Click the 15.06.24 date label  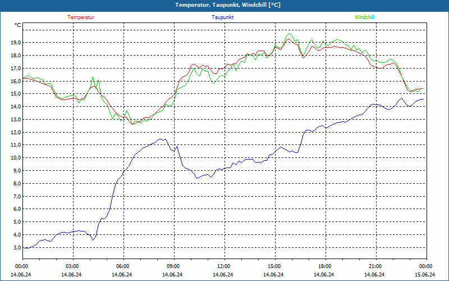click(x=425, y=274)
